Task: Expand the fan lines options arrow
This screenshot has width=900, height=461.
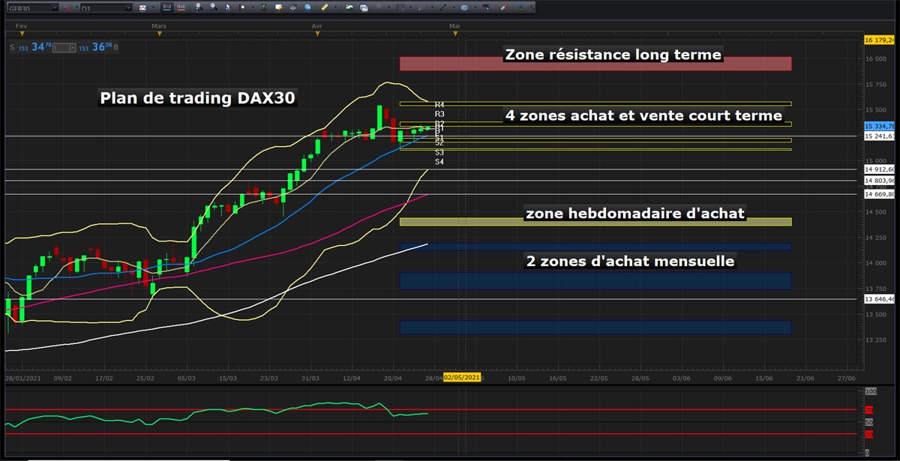Action: click(432, 7)
